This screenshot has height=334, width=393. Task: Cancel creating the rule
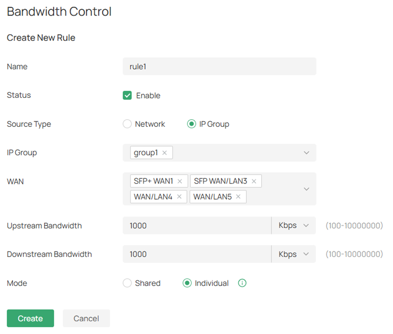click(86, 318)
